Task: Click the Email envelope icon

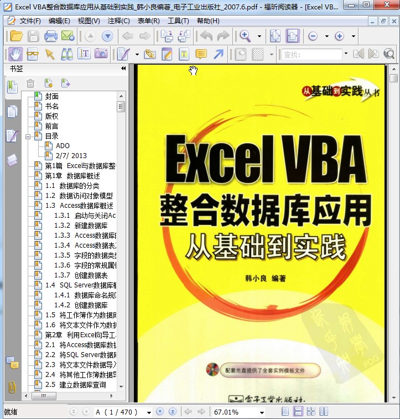Action: (x=68, y=36)
